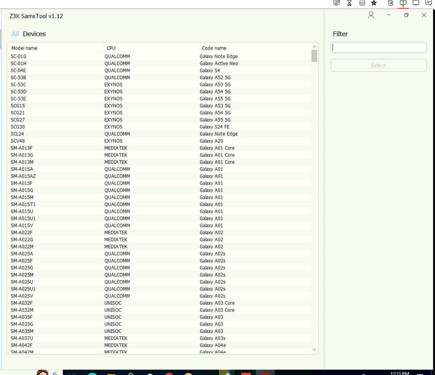435x375 pixels.
Task: Click Galaxy A04e in the SM-A042F row
Action: click(213, 345)
